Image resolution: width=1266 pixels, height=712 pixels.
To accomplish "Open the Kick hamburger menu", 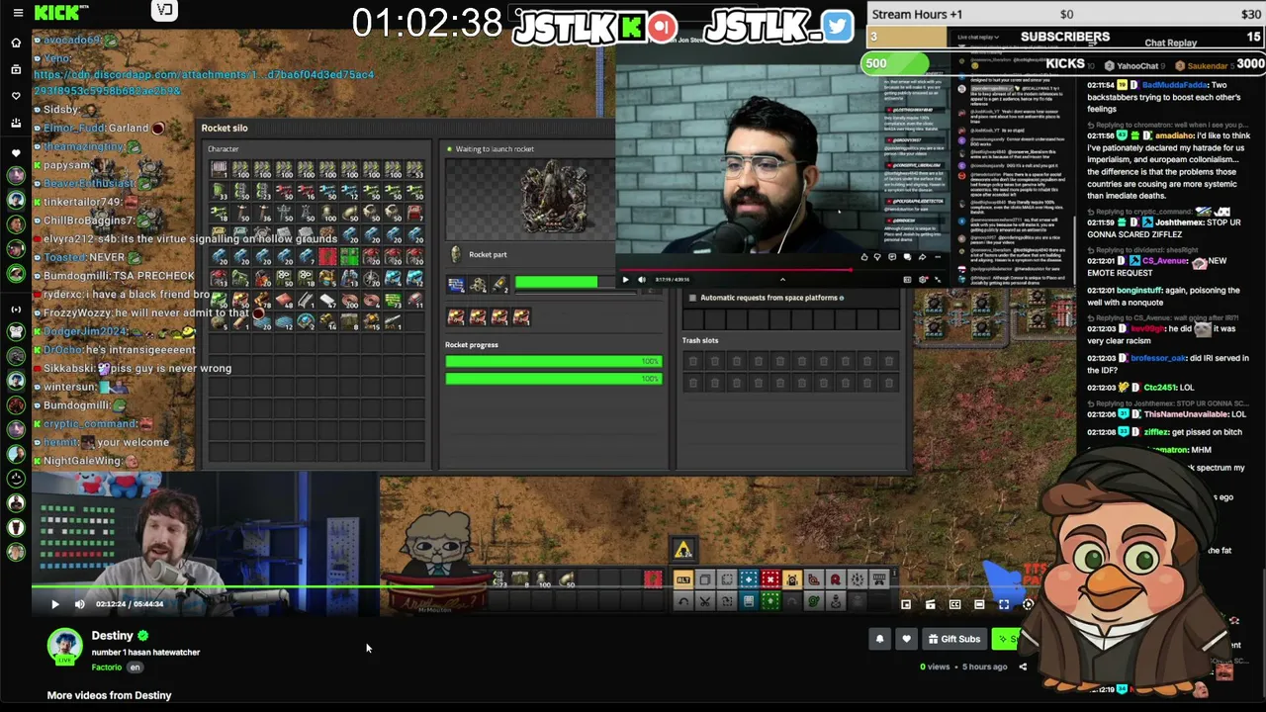I will tap(17, 13).
